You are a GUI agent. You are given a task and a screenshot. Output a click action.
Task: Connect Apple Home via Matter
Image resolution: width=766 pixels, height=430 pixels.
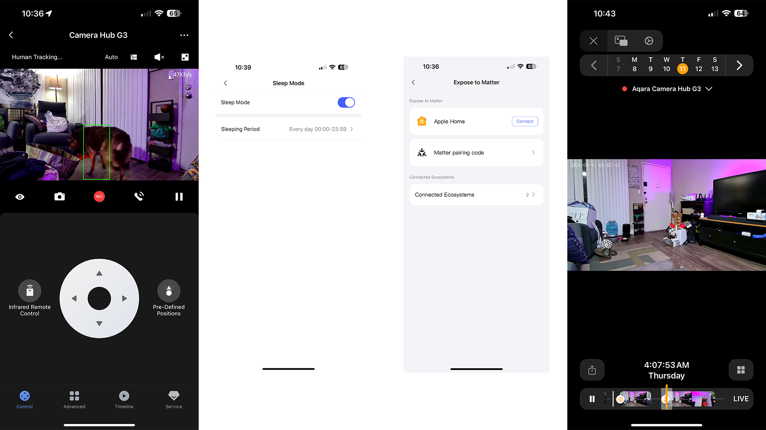(524, 121)
